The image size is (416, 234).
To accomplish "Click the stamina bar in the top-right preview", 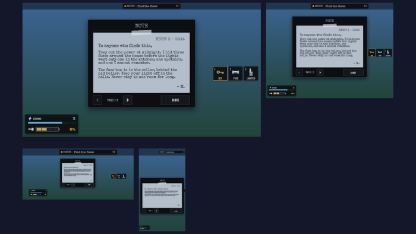I will (x=282, y=90).
